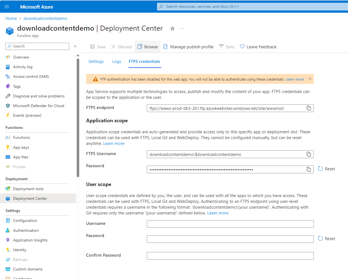Focus the top Search resources bar

coord(253,6)
